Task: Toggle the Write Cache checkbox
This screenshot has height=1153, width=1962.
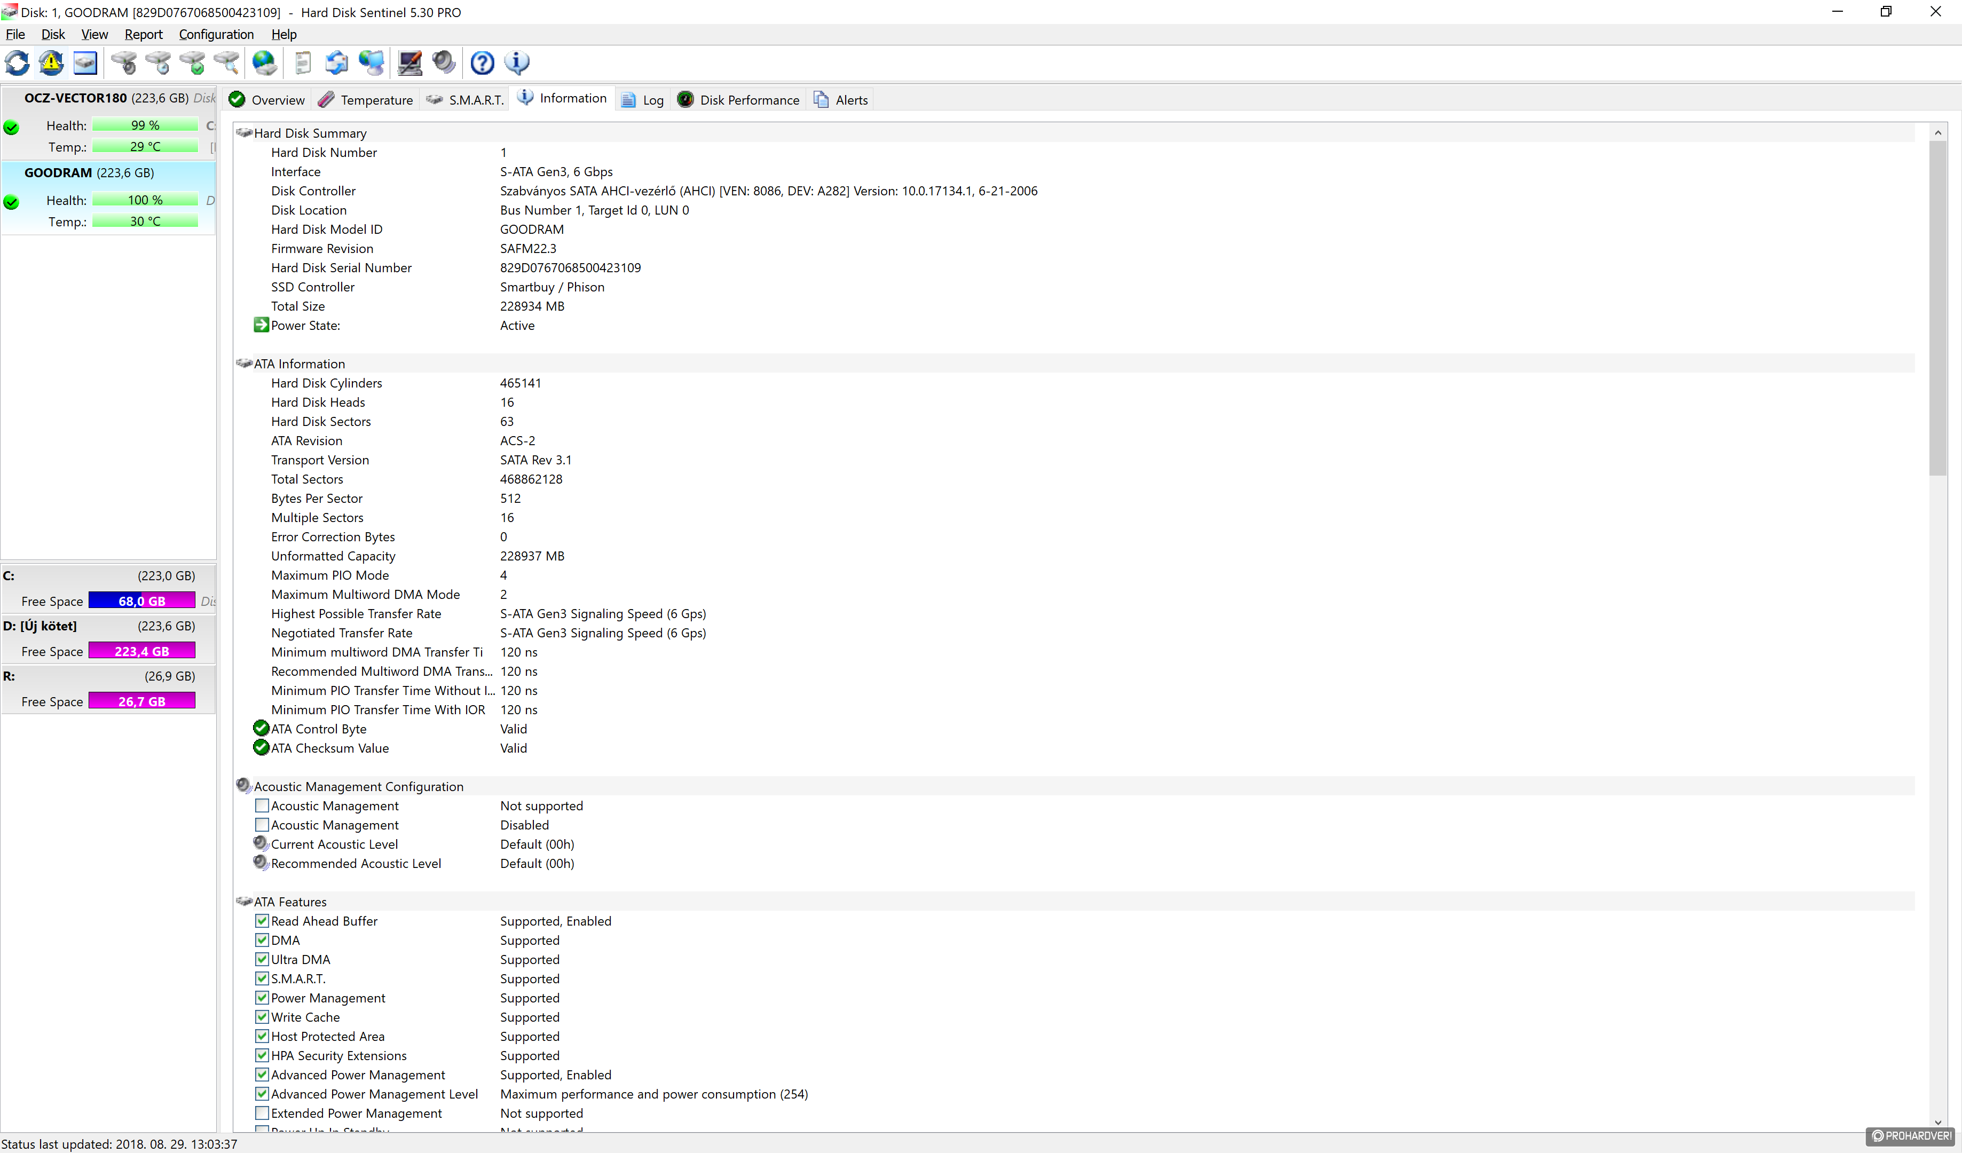Action: (262, 1017)
